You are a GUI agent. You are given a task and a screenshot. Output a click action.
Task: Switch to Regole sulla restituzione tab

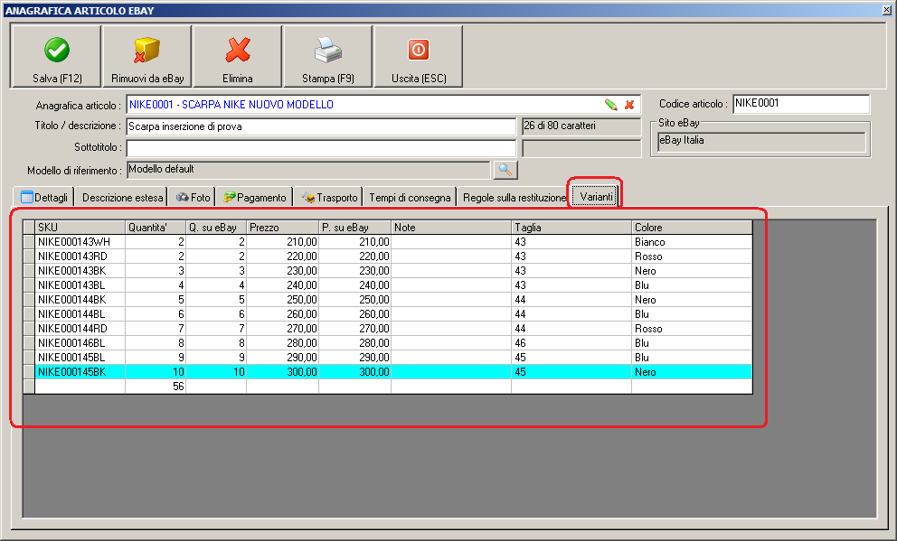(x=514, y=197)
